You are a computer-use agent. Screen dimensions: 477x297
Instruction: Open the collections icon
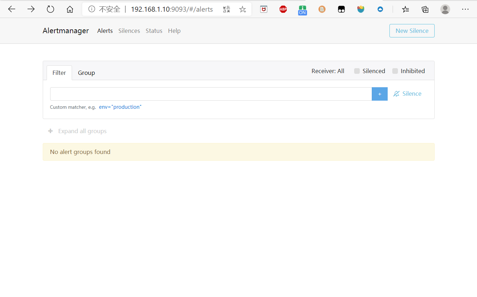coord(425,10)
